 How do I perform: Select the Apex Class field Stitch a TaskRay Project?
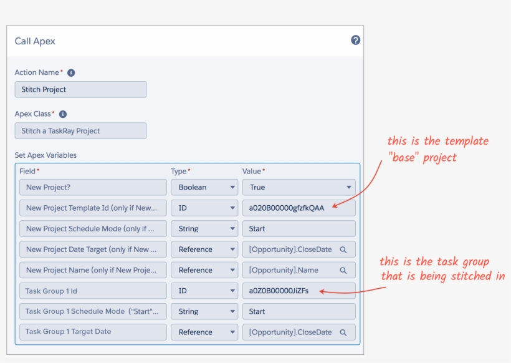click(80, 130)
